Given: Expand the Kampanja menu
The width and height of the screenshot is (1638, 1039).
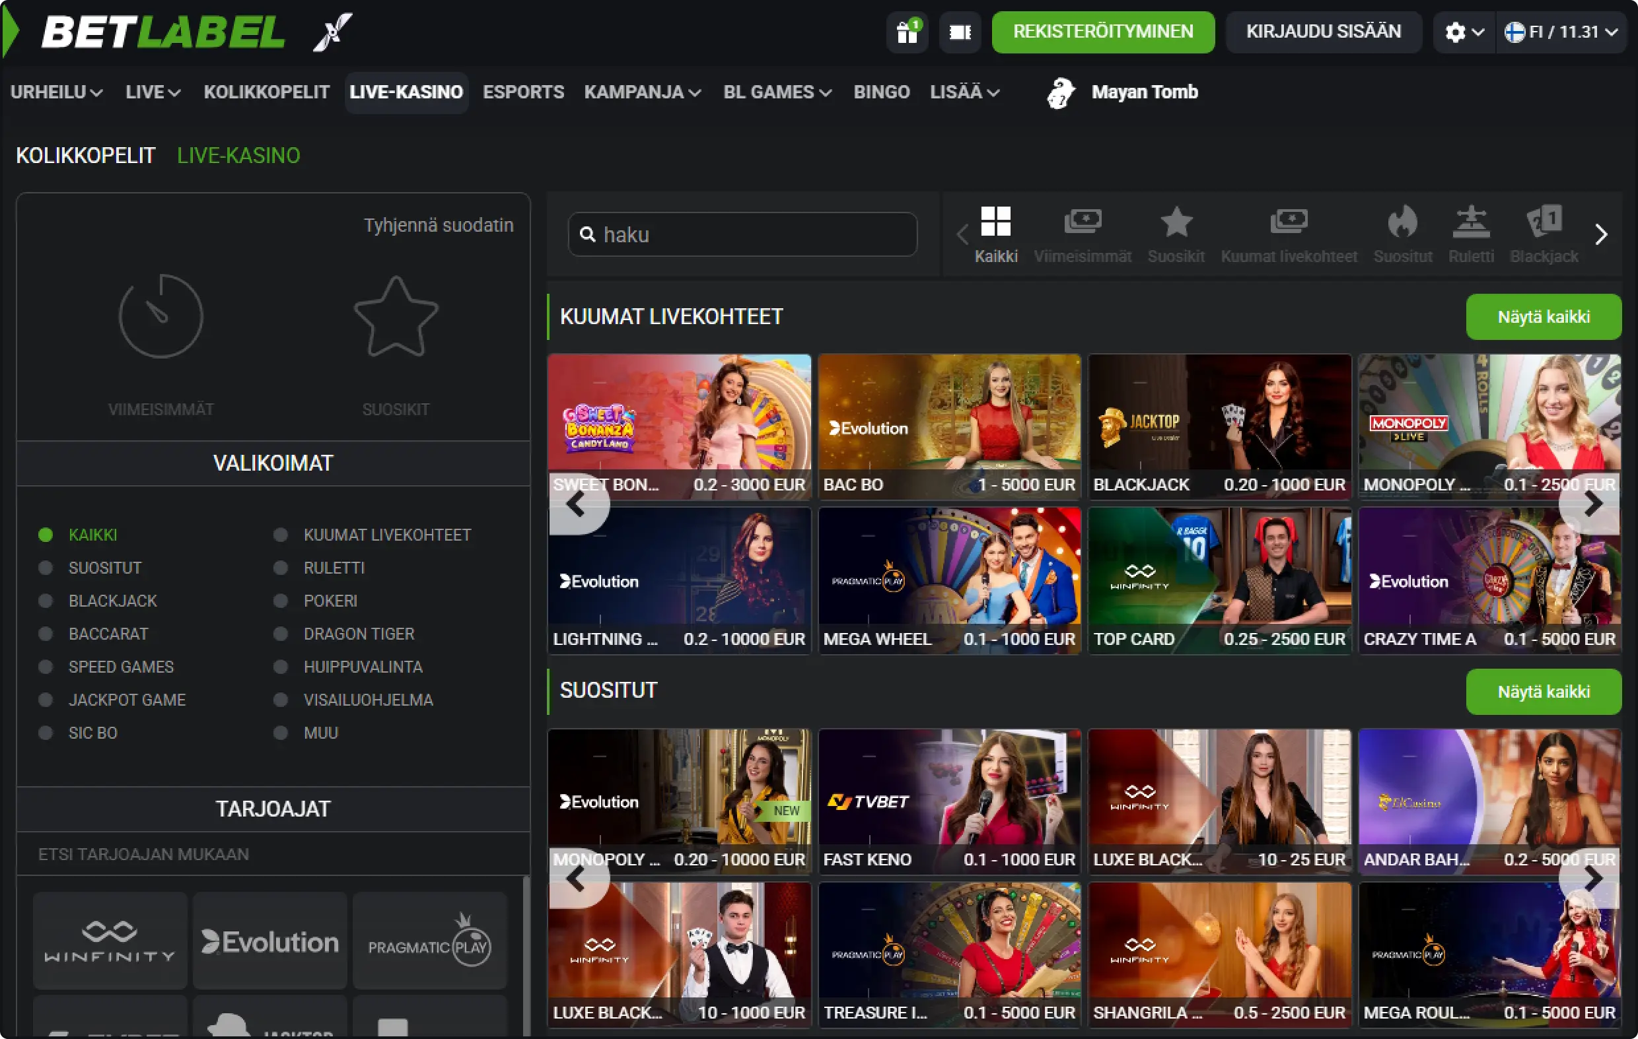Looking at the screenshot, I should tap(642, 92).
